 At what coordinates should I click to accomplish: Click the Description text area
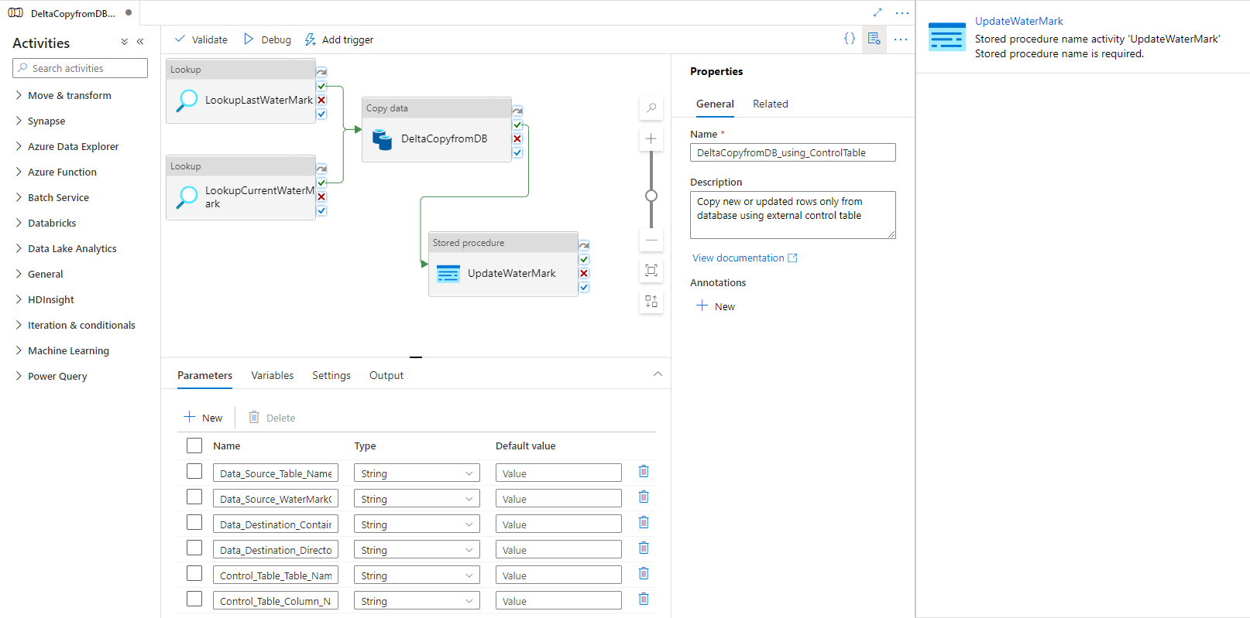pyautogui.click(x=793, y=215)
